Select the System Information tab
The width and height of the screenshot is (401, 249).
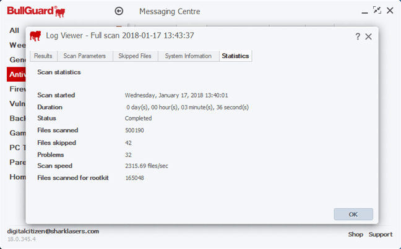tap(189, 56)
